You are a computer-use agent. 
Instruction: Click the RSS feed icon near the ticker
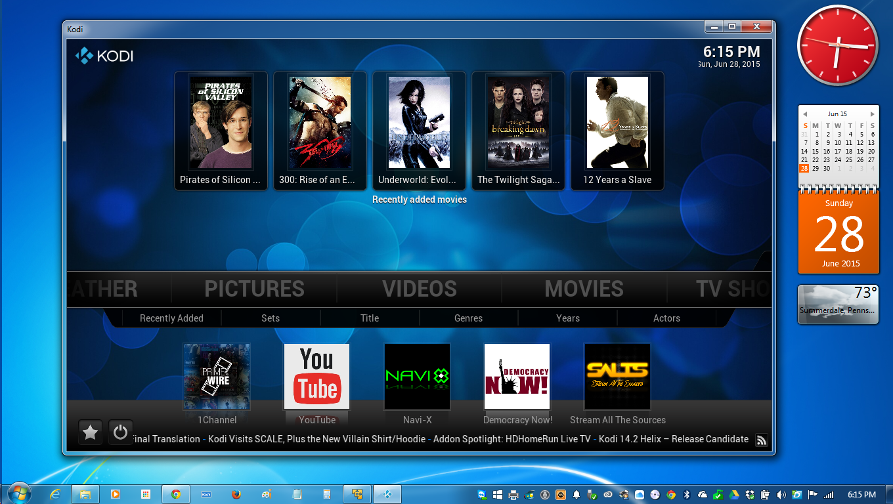761,440
